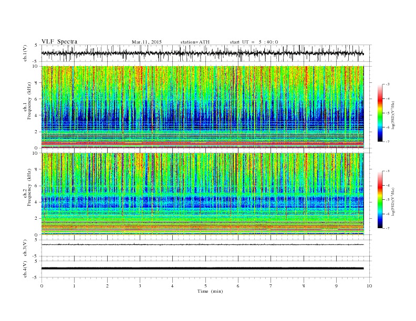
Task: Click the thick ch.4 voltage trace
Action: point(202,269)
